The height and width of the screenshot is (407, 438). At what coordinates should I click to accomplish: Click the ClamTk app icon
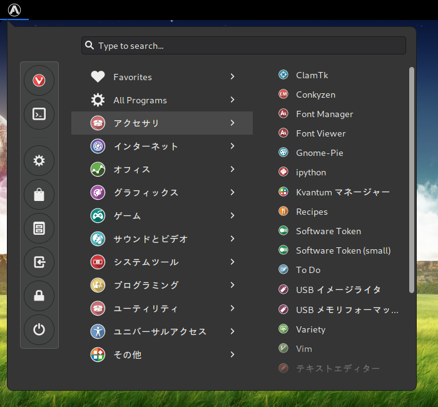pos(283,75)
